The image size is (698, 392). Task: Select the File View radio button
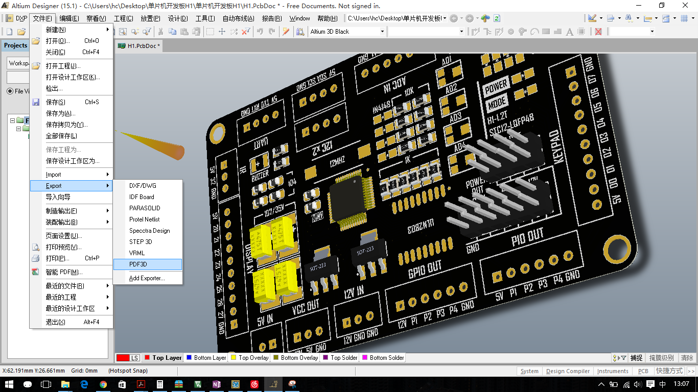tap(10, 91)
